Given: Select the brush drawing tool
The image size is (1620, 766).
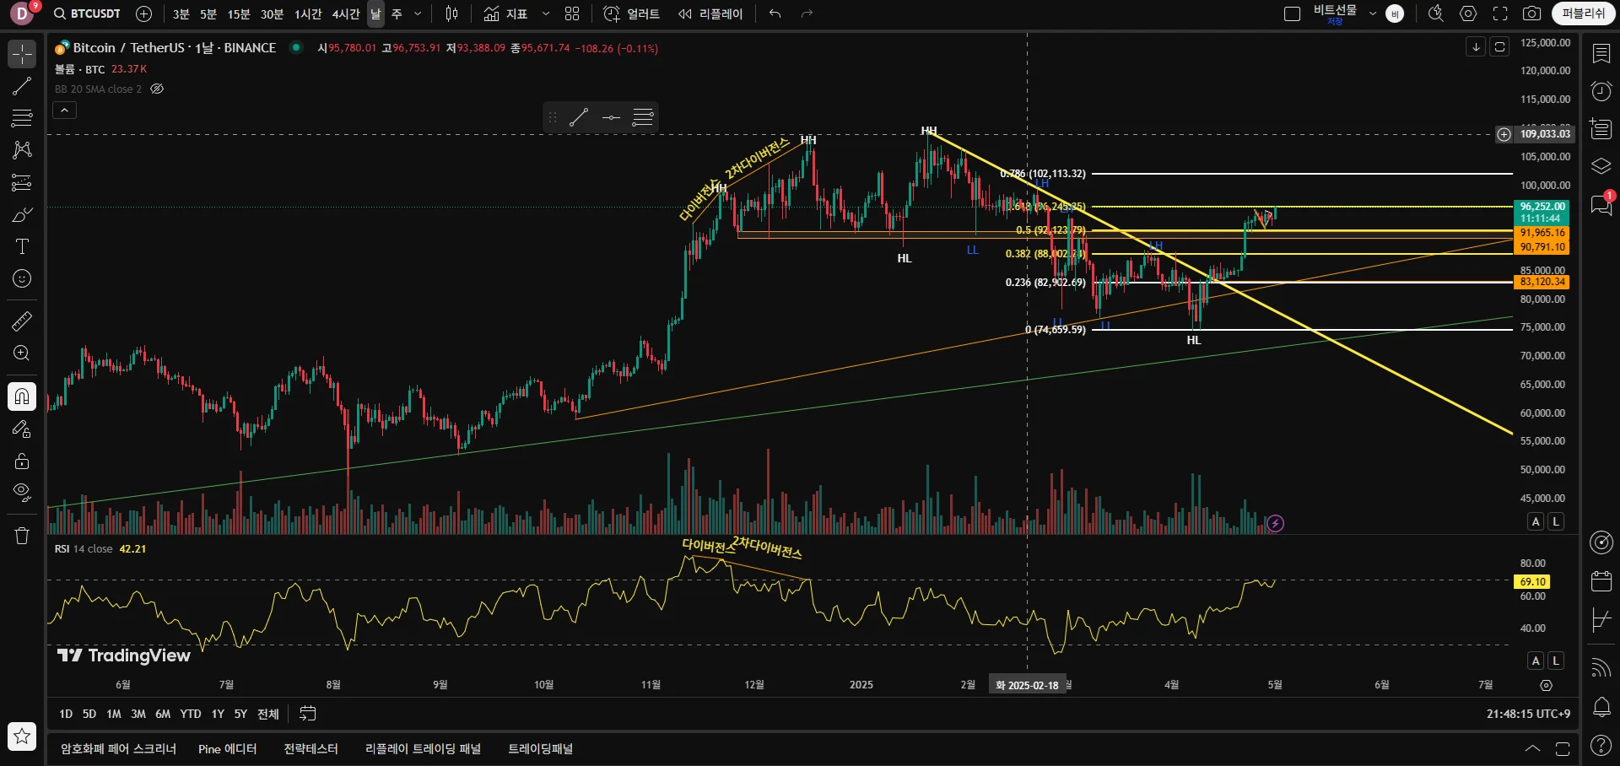Looking at the screenshot, I should pos(22,214).
